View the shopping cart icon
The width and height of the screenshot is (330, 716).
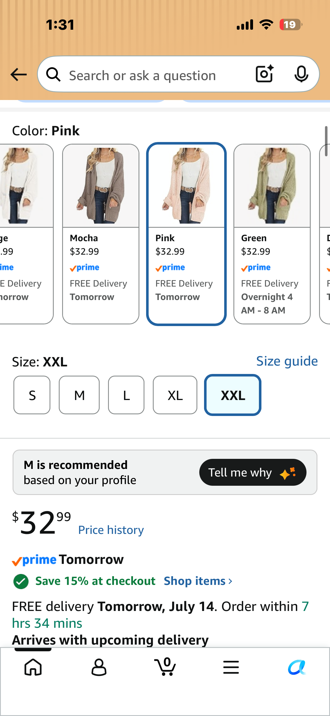[x=165, y=666]
